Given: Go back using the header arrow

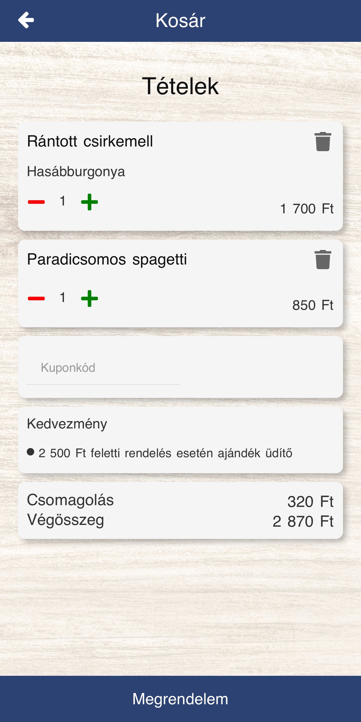Looking at the screenshot, I should click(26, 20).
